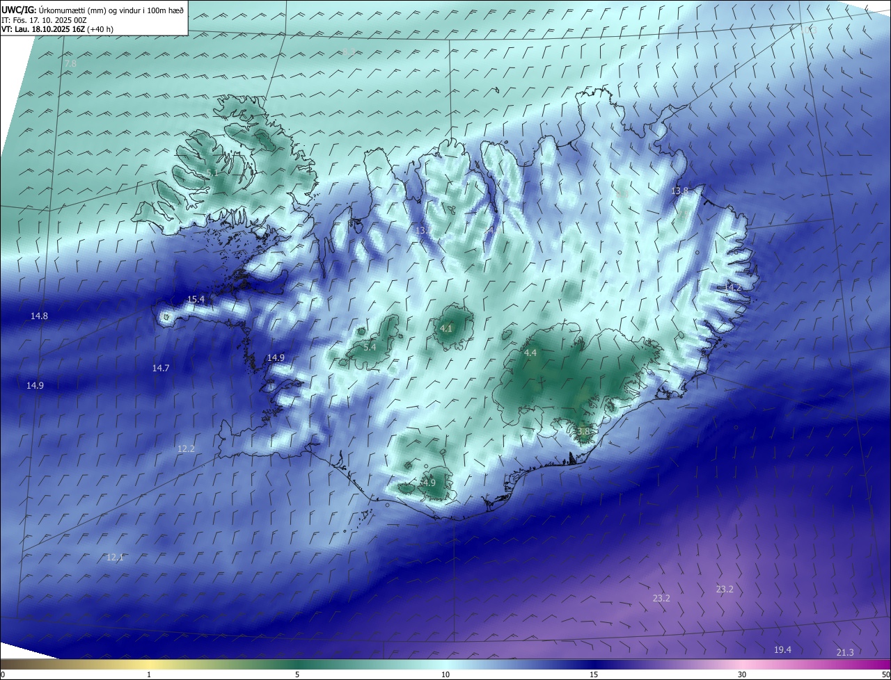
Task: Click the 12.2 value label
Action: pos(186,449)
